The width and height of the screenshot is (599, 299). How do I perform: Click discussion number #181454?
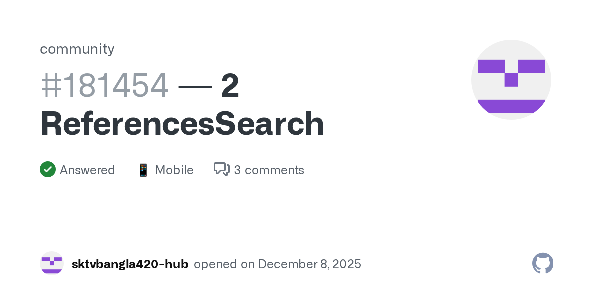104,85
